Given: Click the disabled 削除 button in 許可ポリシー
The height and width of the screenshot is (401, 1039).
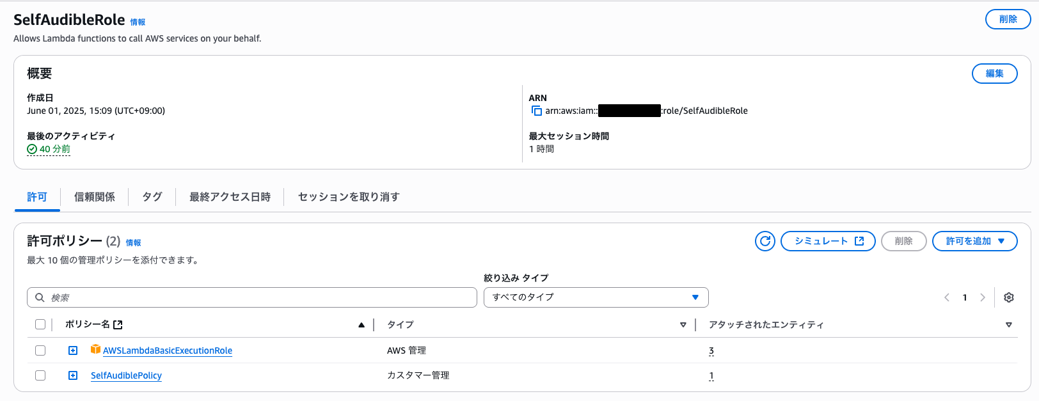Looking at the screenshot, I should 904,241.
